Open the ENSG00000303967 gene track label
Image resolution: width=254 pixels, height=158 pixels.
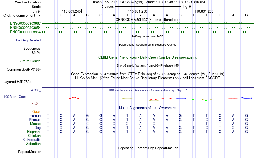(x=25, y=24)
